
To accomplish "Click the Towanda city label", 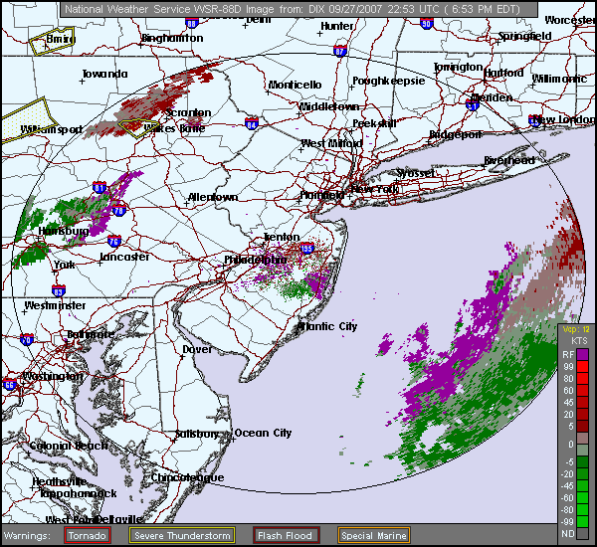I will (105, 74).
